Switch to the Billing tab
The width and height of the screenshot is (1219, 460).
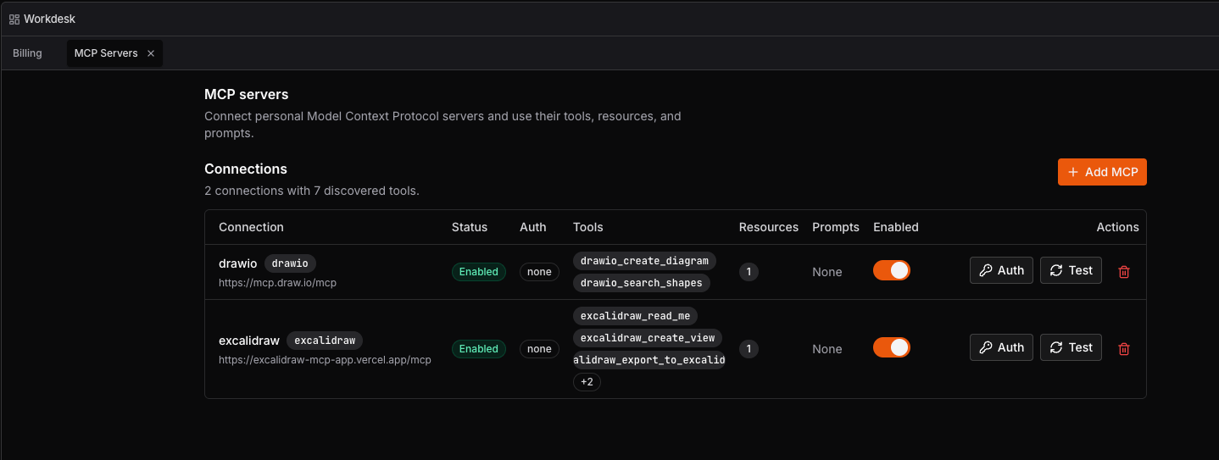point(27,53)
